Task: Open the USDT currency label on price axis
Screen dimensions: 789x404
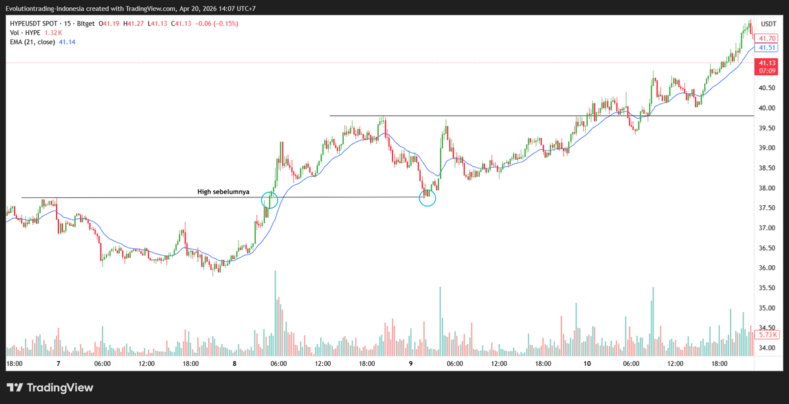Action: click(768, 24)
